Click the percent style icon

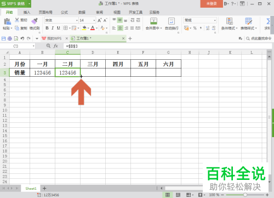click(x=195, y=28)
